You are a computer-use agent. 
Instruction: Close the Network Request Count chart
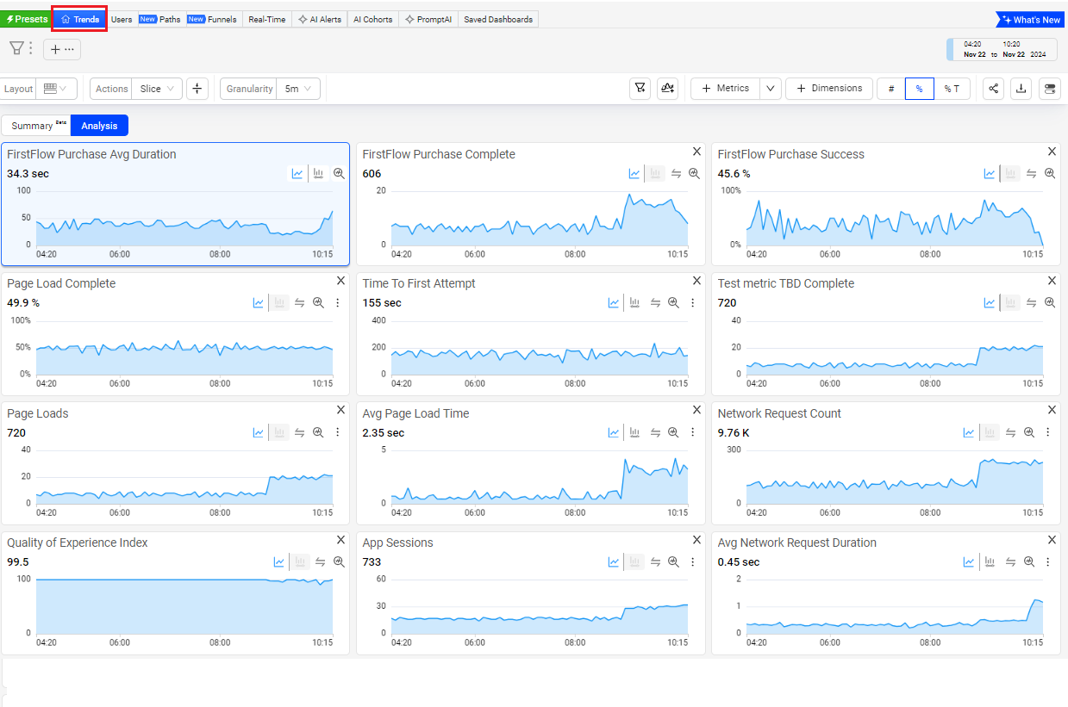[x=1052, y=410]
